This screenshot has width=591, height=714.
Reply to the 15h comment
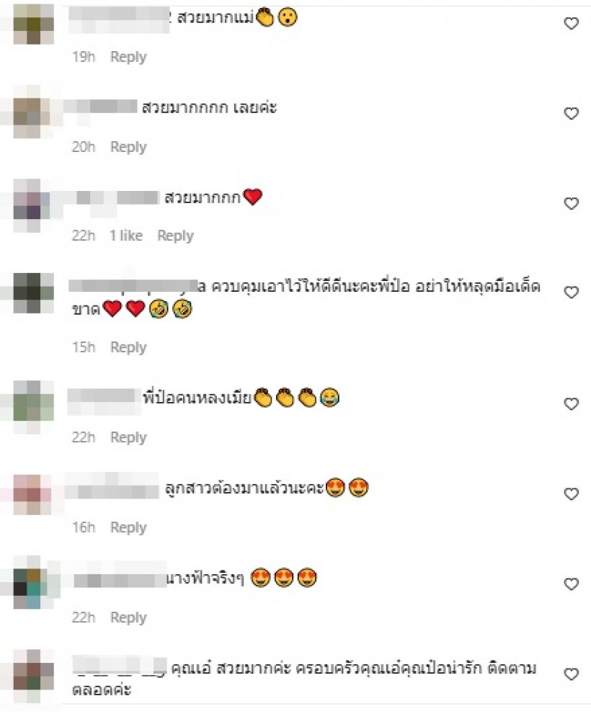pyautogui.click(x=128, y=347)
